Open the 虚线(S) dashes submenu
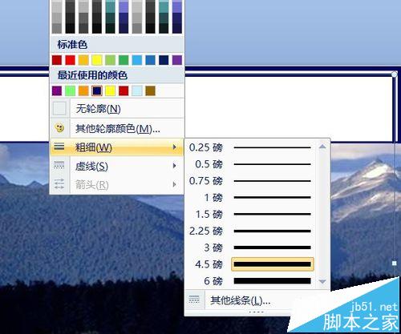 117,166
